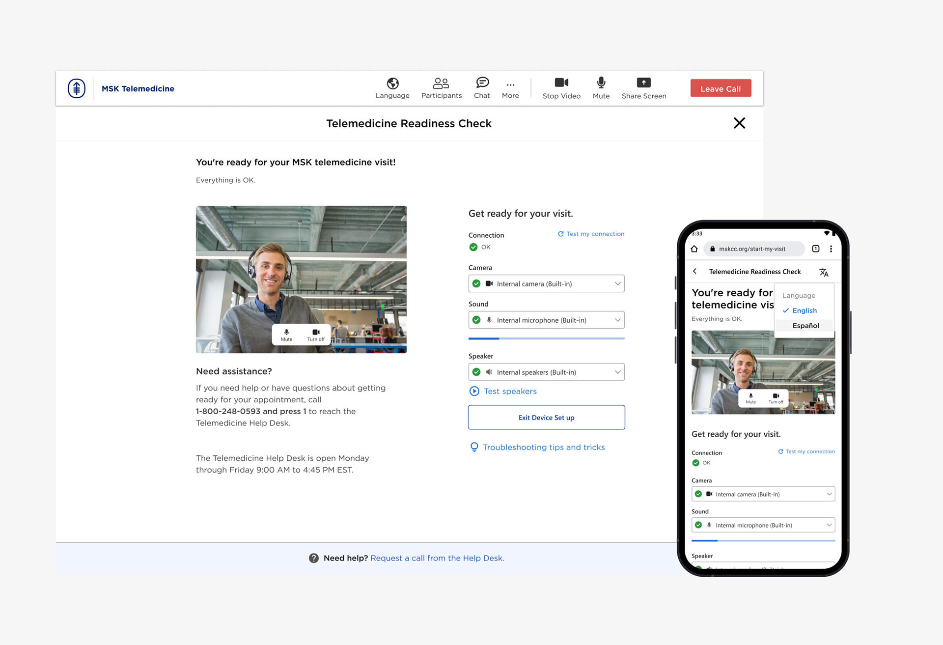Image resolution: width=943 pixels, height=645 pixels.
Task: Expand the Internal speakers dropdown
Action: point(546,372)
